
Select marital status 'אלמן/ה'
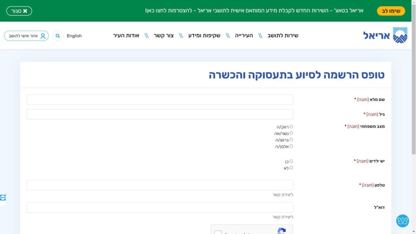[x=291, y=146]
